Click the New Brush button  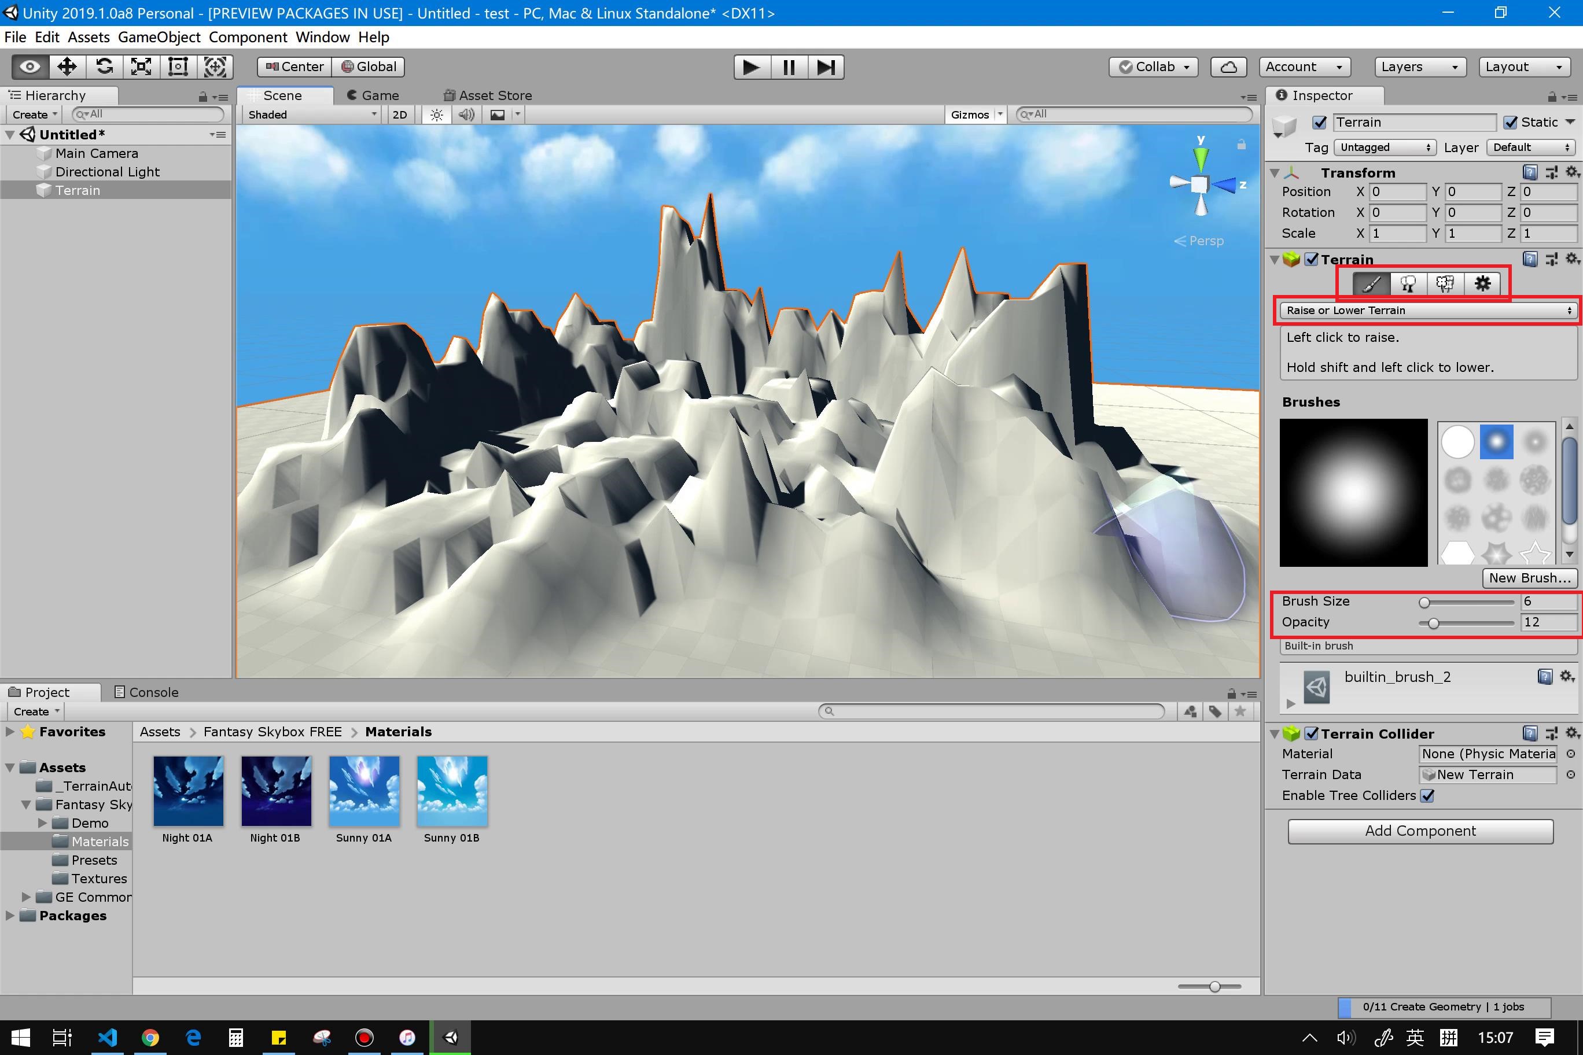click(x=1530, y=578)
